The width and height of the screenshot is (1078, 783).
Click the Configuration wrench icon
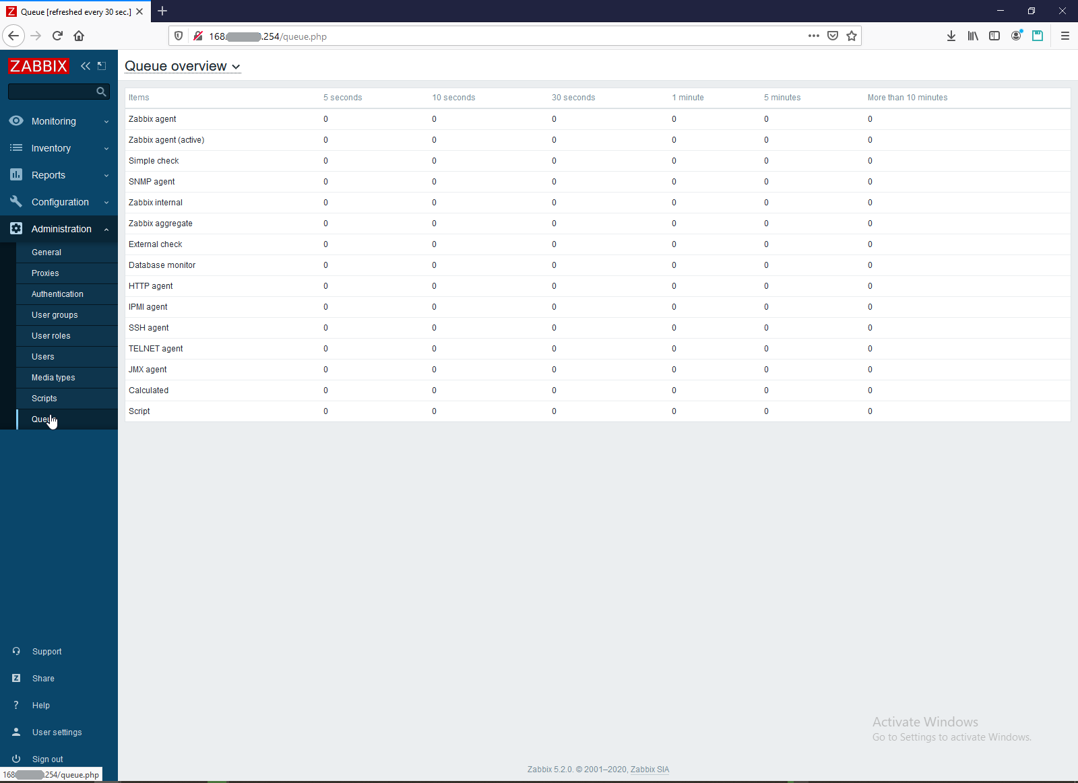(x=16, y=201)
